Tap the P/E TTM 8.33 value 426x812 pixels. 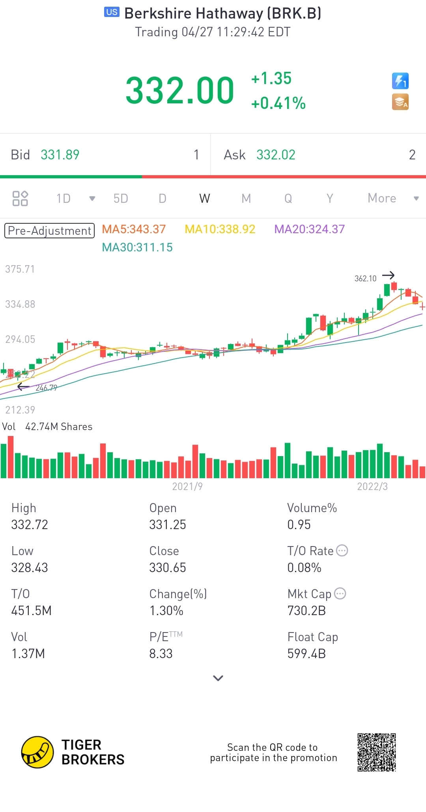click(x=161, y=654)
